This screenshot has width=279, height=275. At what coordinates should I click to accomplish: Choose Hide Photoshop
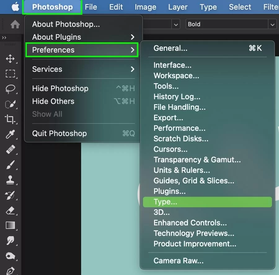[83, 88]
